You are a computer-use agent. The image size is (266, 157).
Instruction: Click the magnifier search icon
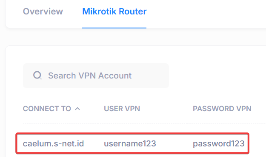(37, 75)
